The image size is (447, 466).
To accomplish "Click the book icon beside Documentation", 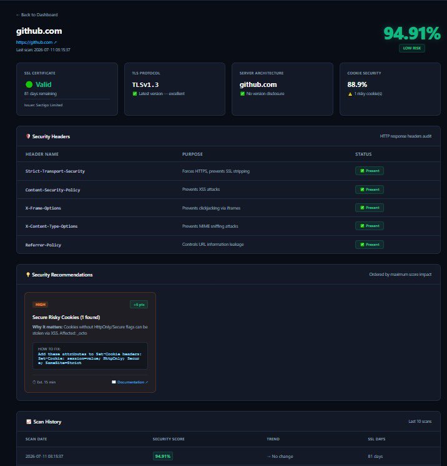I will tap(114, 382).
